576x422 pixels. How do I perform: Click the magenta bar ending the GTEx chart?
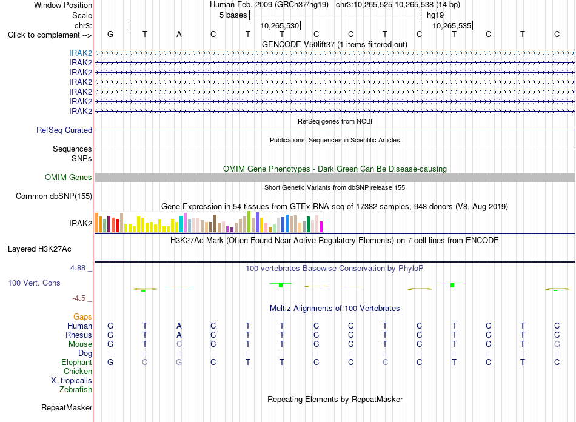321,227
